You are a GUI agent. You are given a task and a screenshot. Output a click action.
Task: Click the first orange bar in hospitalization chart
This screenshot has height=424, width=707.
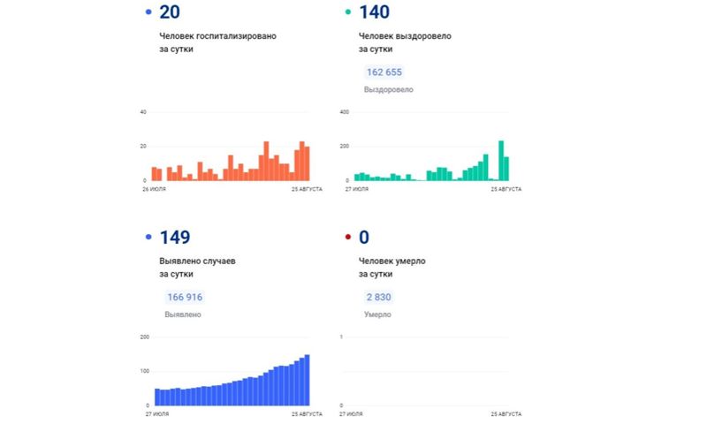coord(154,174)
